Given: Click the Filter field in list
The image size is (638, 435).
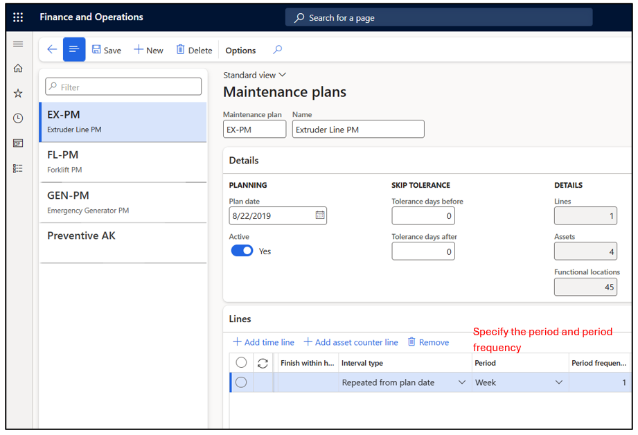Looking at the screenshot, I should coord(123,87).
